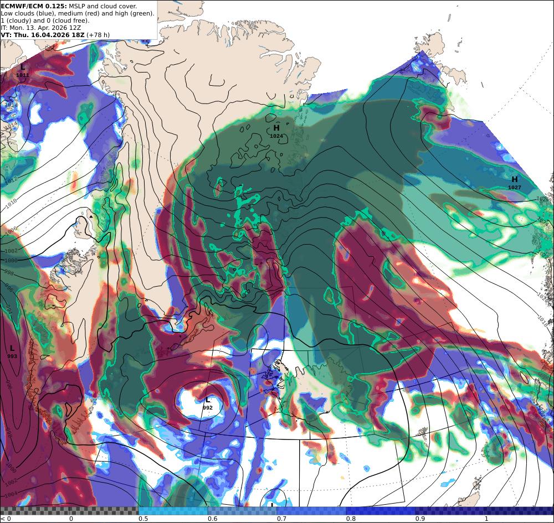Click the '1018' isobar label on the right edge
This screenshot has width=554, height=523.
(543, 322)
